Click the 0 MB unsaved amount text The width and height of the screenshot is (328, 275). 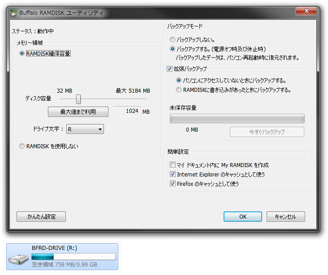(192, 130)
